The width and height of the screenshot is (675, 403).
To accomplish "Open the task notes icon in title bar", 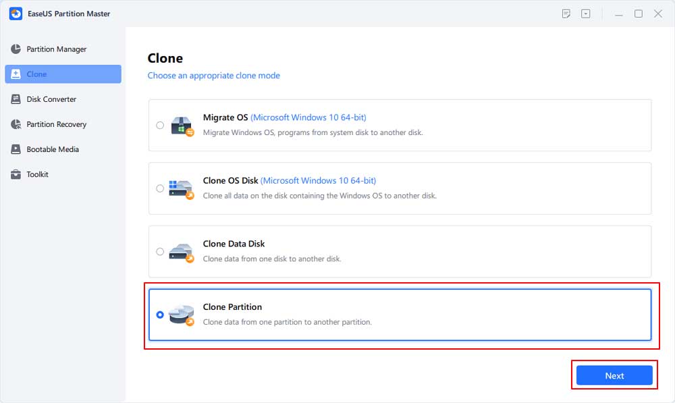I will (x=566, y=14).
